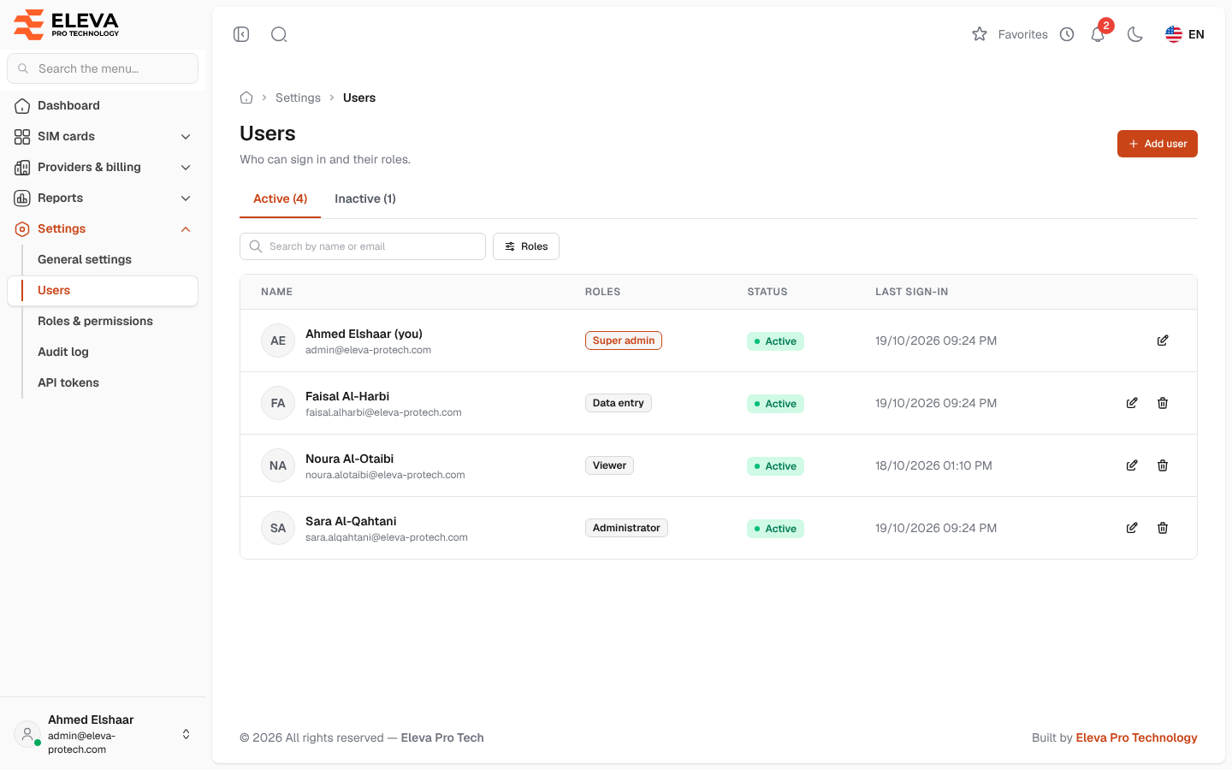The image size is (1232, 770).
Task: Click the Settings breadcrumb link
Action: click(x=298, y=98)
